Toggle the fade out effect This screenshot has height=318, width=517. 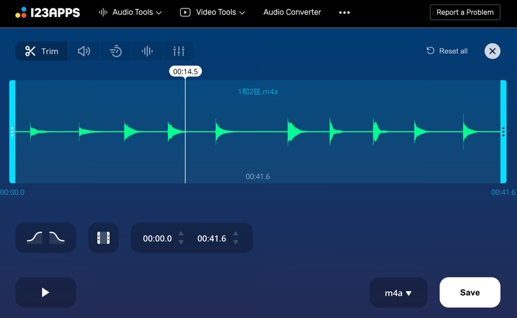(x=57, y=237)
